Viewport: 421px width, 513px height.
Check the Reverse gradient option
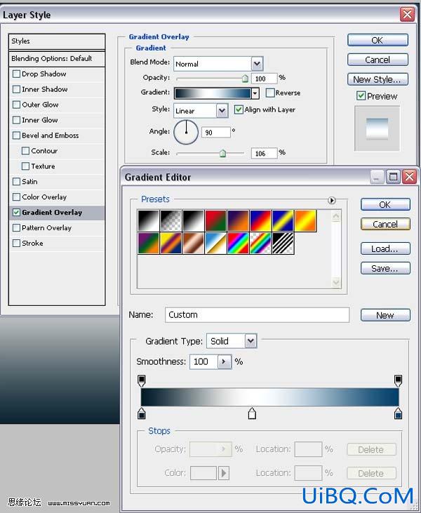click(270, 93)
